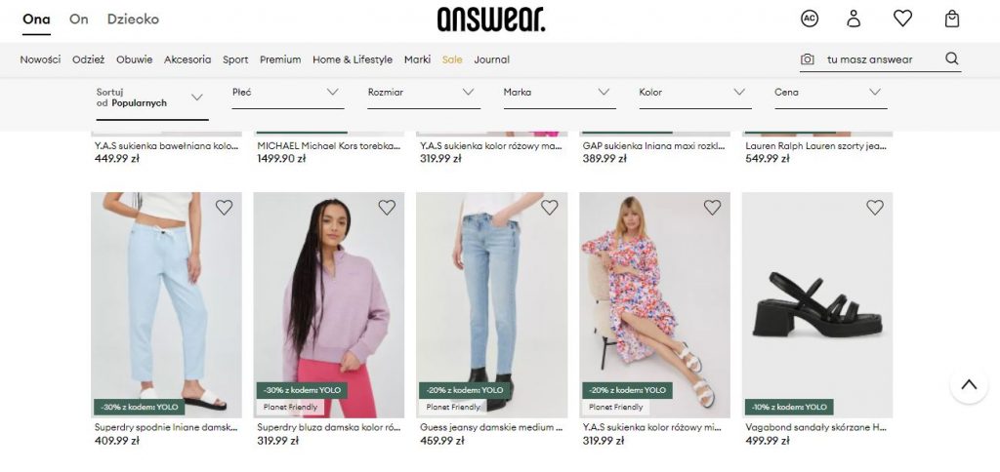This screenshot has width=1000, height=472.
Task: Open the Obuwie menu item
Action: [x=134, y=59]
